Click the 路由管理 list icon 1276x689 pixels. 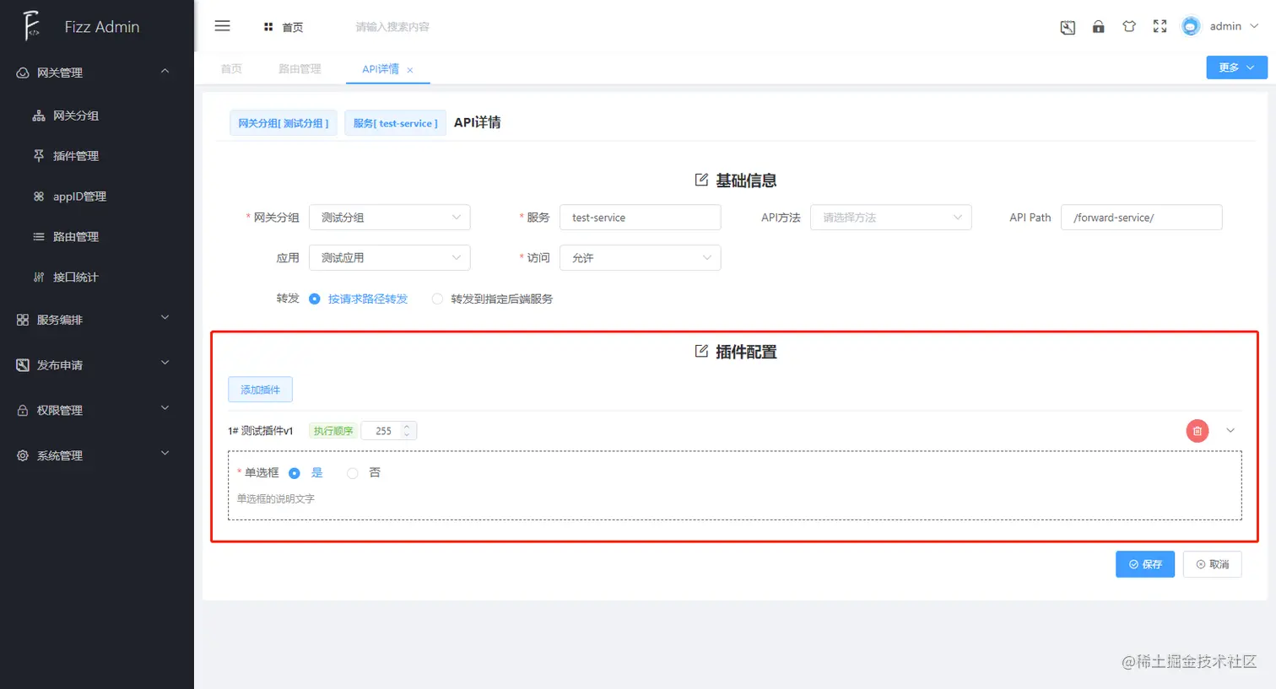click(39, 237)
